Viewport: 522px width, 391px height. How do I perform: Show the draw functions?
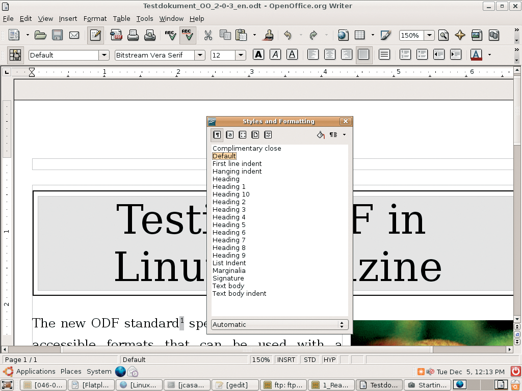point(385,35)
